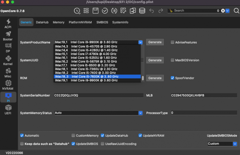Switch to the SMBIOS tab
This screenshot has height=155, width=240.
click(x=102, y=22)
